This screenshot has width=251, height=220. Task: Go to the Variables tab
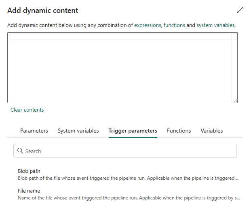(x=212, y=131)
